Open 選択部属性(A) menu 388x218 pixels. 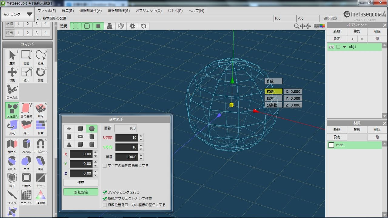pyautogui.click(x=91, y=11)
